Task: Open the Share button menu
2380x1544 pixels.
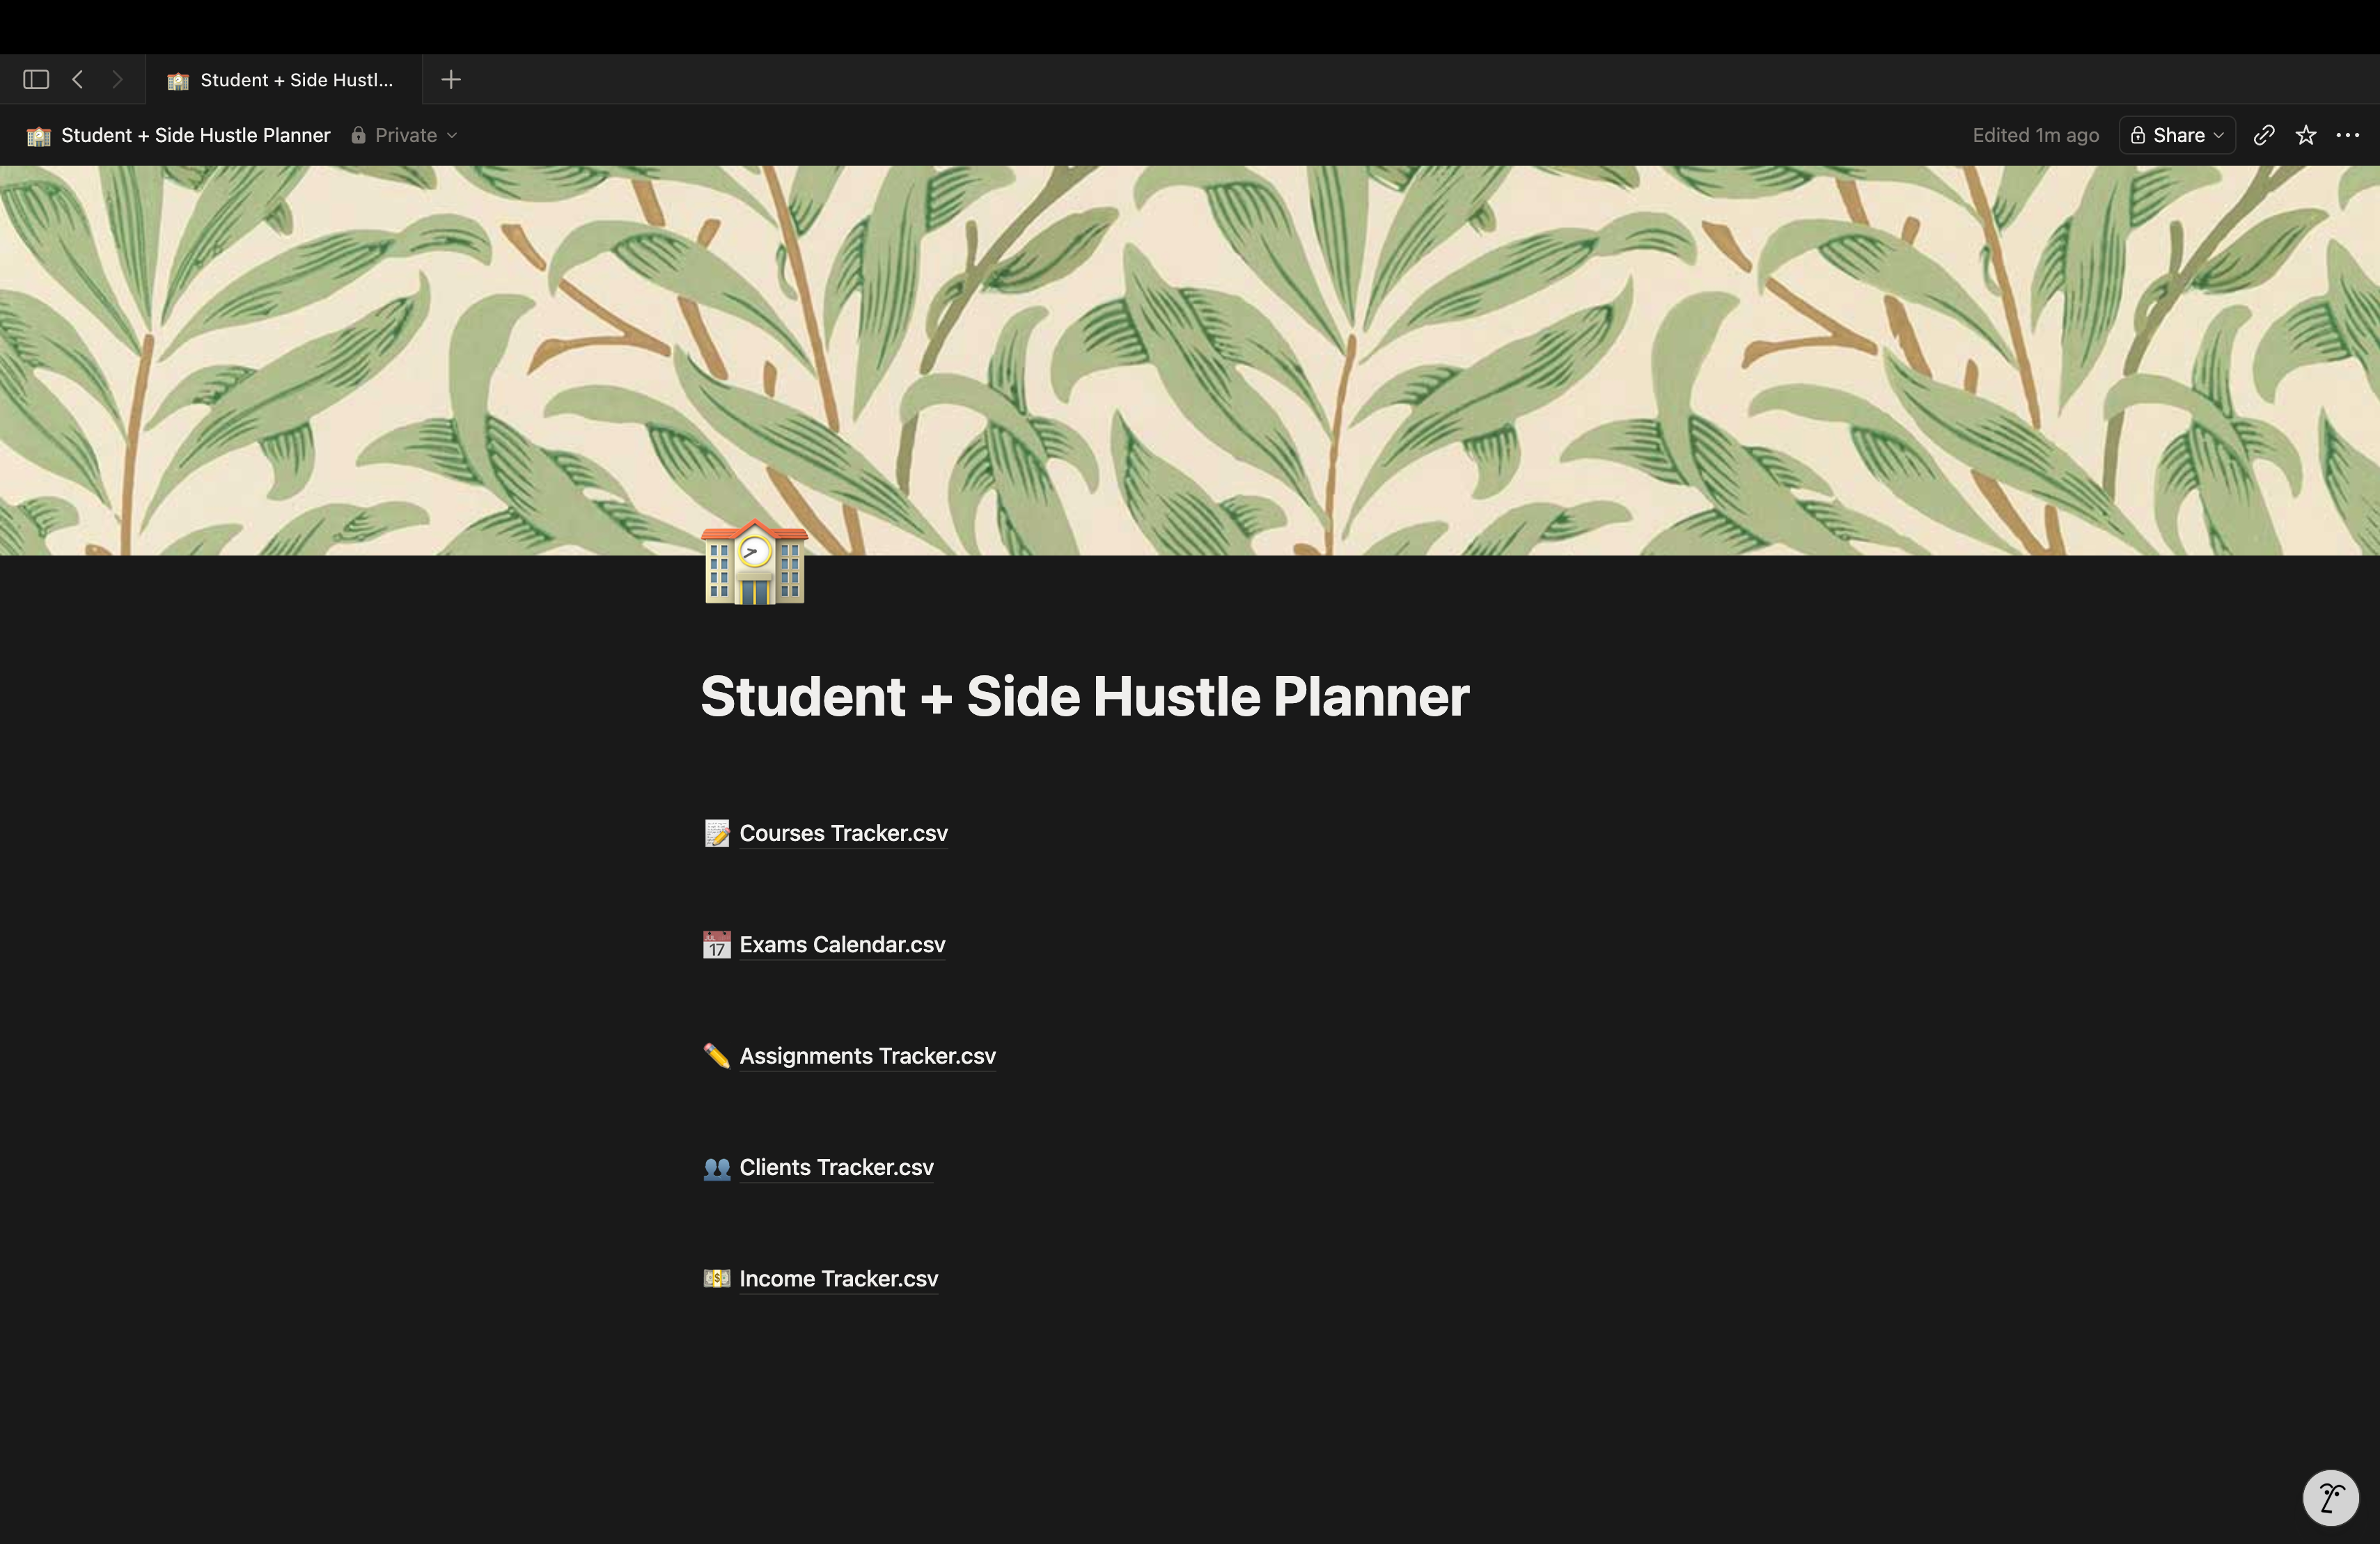Action: coord(2177,135)
